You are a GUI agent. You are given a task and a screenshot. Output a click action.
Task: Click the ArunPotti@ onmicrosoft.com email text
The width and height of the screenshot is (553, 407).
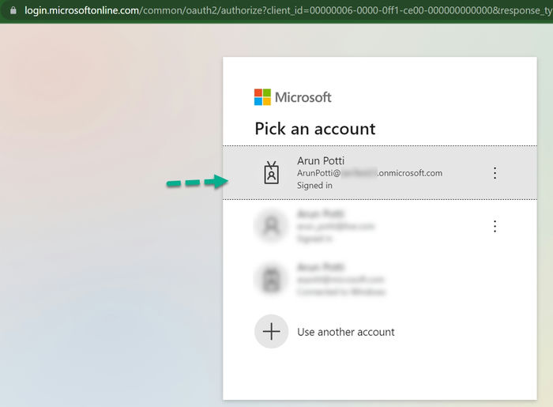click(x=369, y=173)
